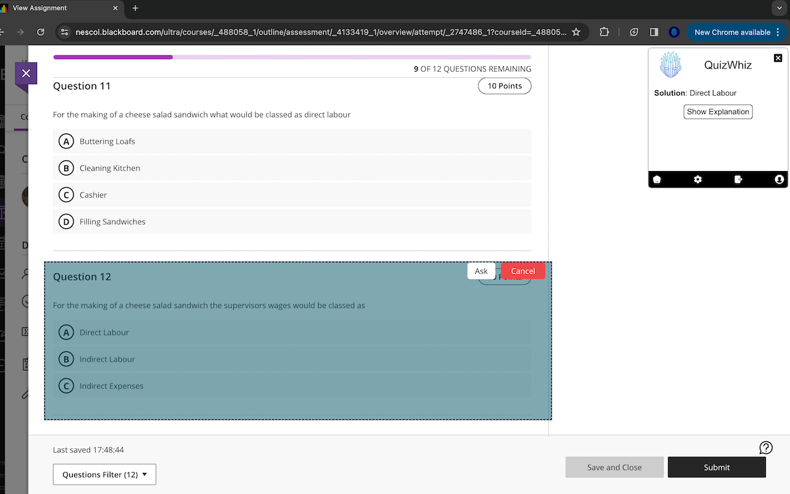
Task: Expand the Questions Filter (12) dropdown
Action: click(x=104, y=474)
